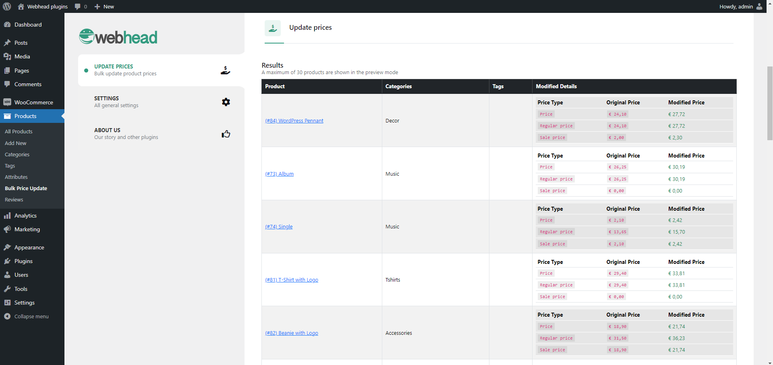The width and height of the screenshot is (773, 365).
Task: Click the Dashboard gauge icon
Action: (7, 25)
